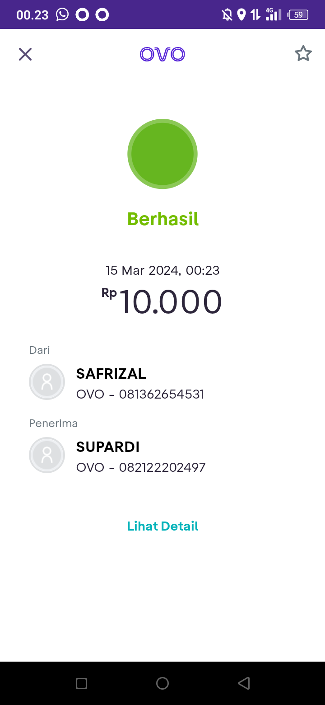Tap the 4G signal strength icon
Screen dimensions: 325x705
273,15
